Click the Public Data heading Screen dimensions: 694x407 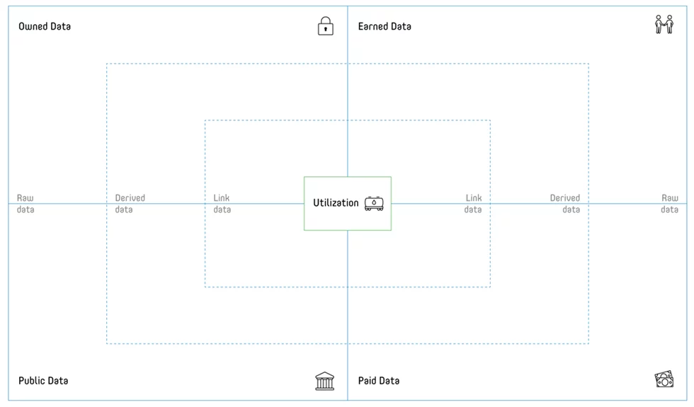(43, 381)
